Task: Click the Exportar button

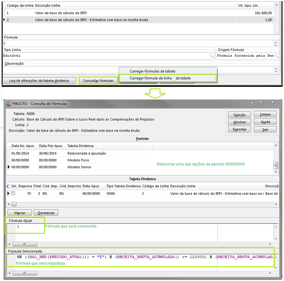Action: pyautogui.click(x=239, y=129)
